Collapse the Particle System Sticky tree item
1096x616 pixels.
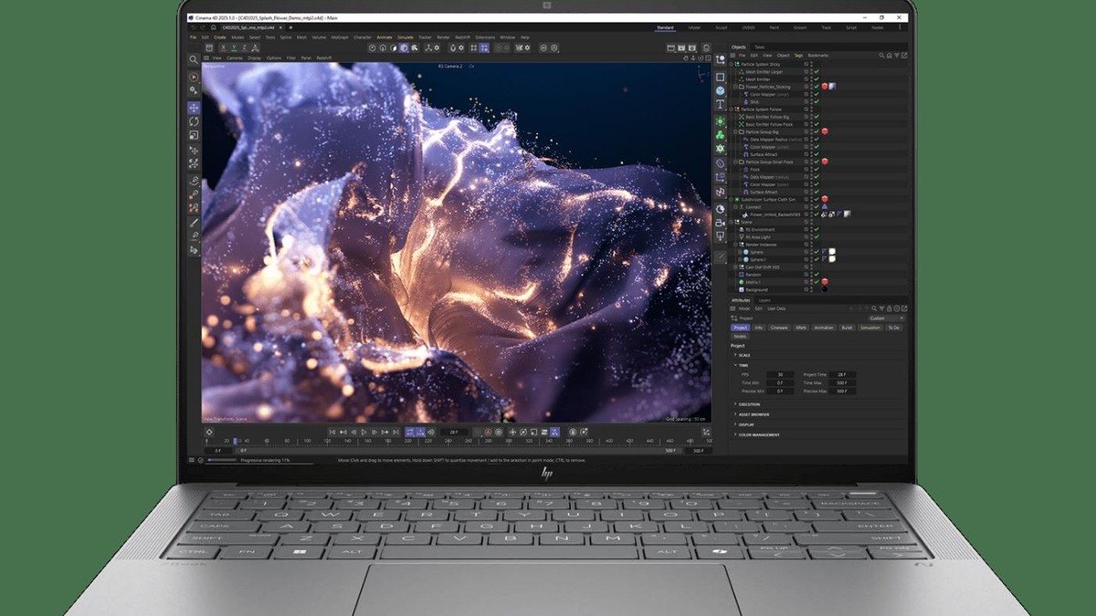(731, 65)
